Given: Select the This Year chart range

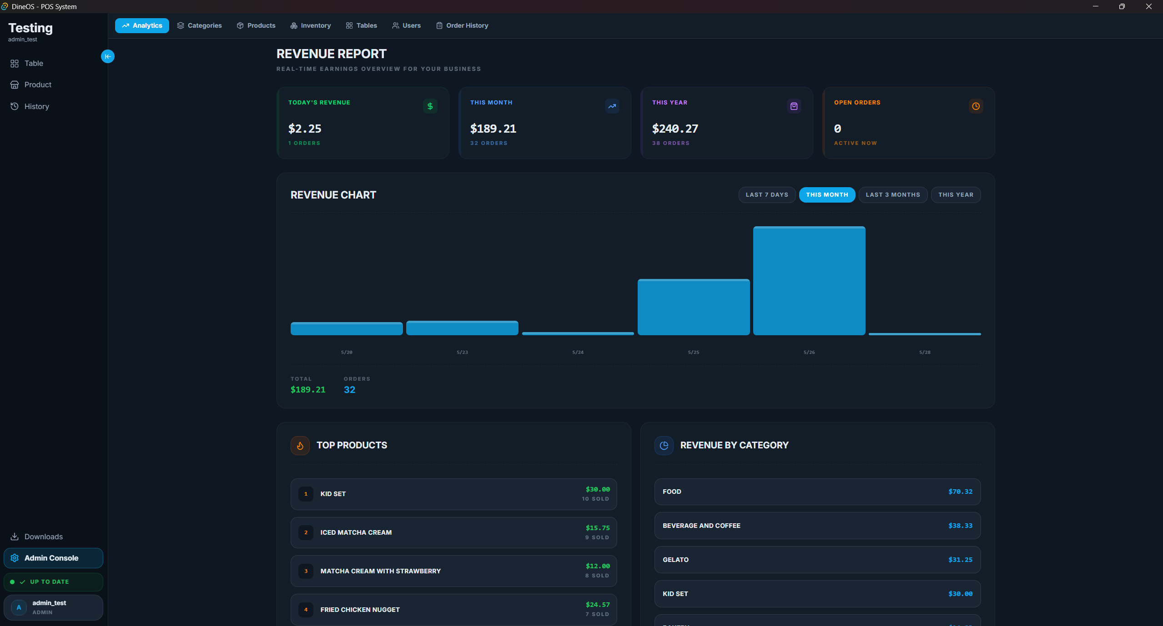Looking at the screenshot, I should click(x=956, y=195).
